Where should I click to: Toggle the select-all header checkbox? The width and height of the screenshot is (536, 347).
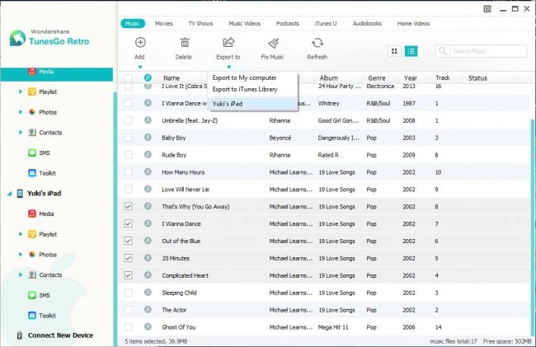128,77
